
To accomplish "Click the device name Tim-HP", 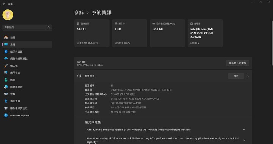I will coord(81,62).
